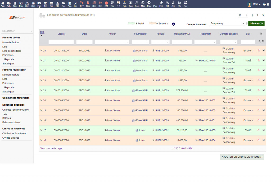Open the help question mark icon
271x184 pixels.
(x=268, y=4)
